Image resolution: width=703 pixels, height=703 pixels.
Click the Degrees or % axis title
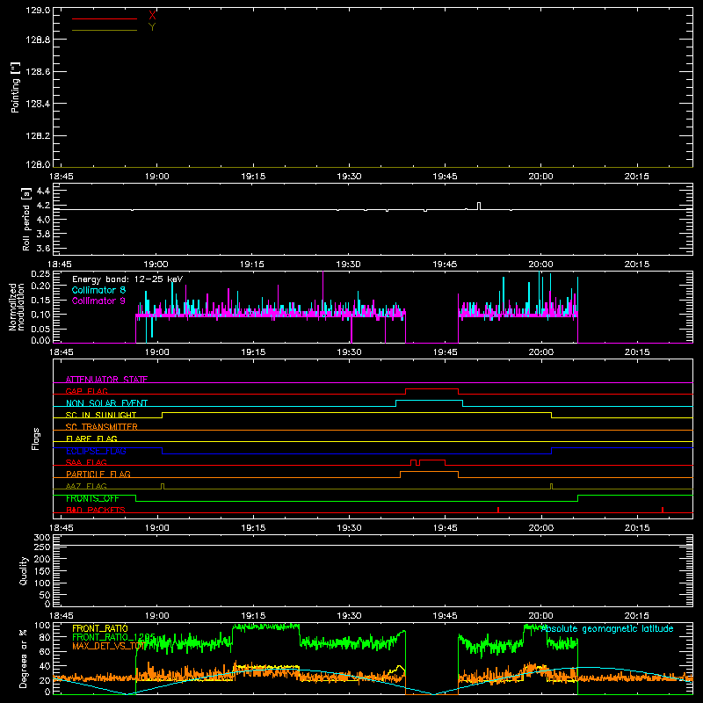24,658
